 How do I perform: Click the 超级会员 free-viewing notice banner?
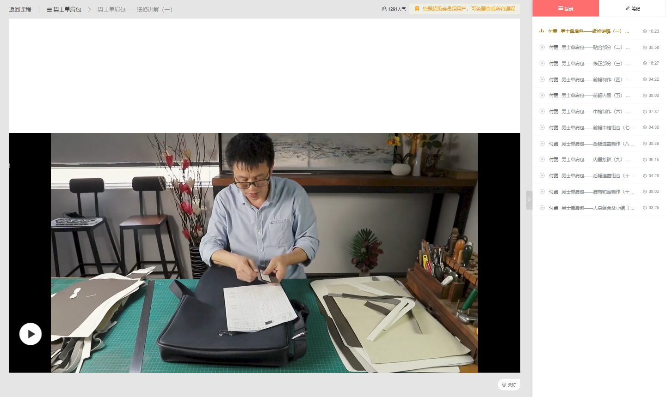[465, 9]
